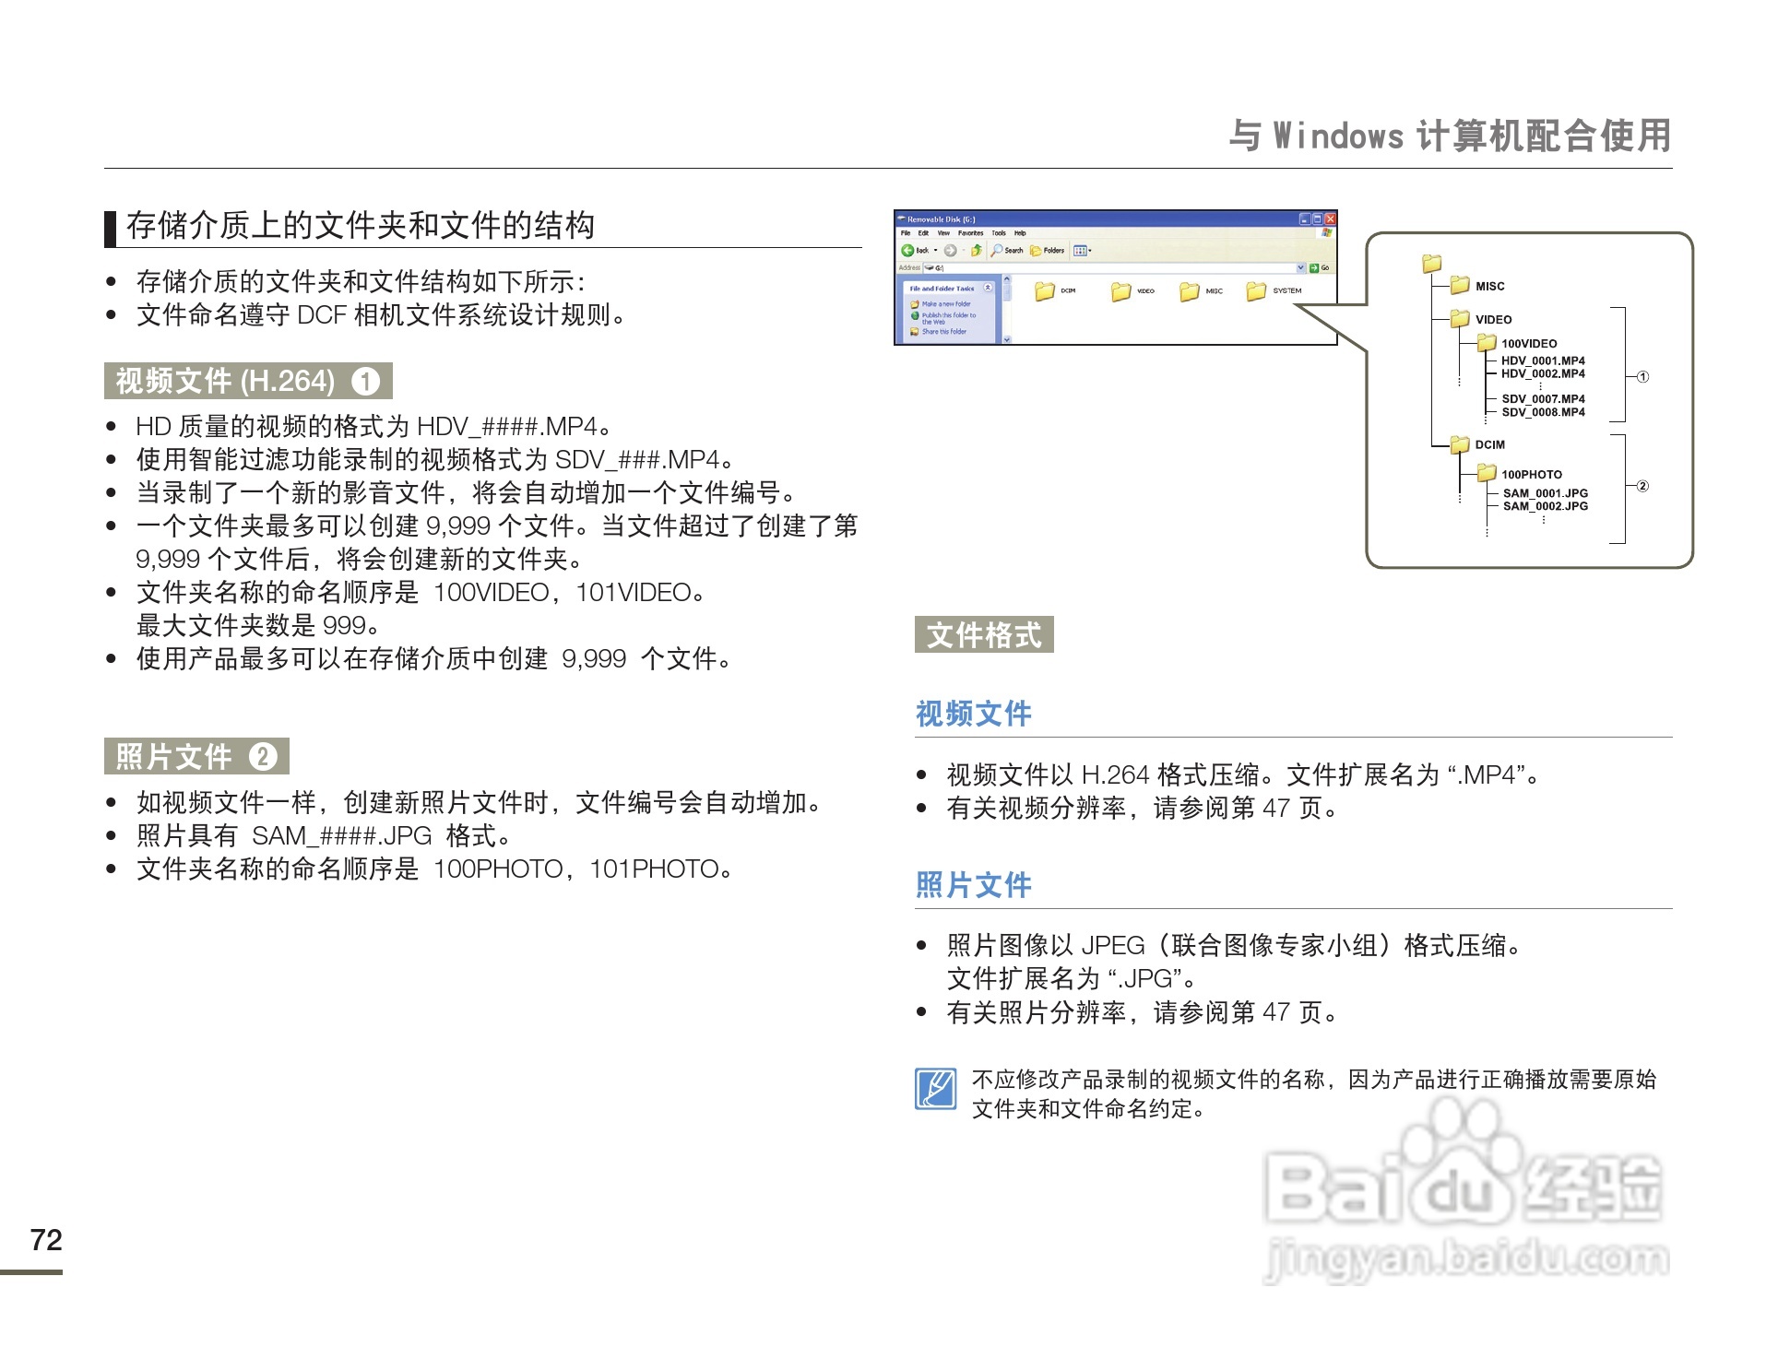Viewport: 1778px width, 1359px height.
Task: Open the MISC folder in Explorer window
Action: [x=1189, y=291]
